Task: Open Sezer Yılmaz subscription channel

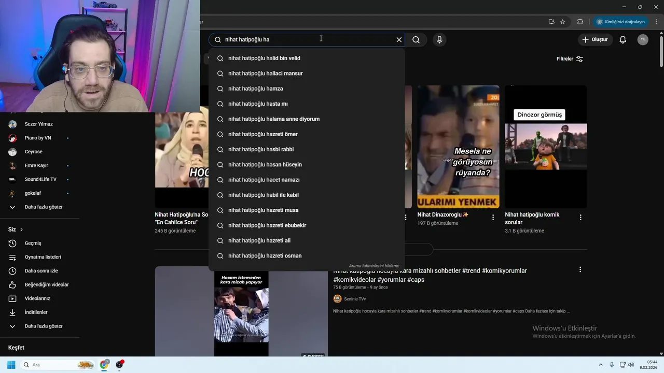Action: (x=38, y=124)
